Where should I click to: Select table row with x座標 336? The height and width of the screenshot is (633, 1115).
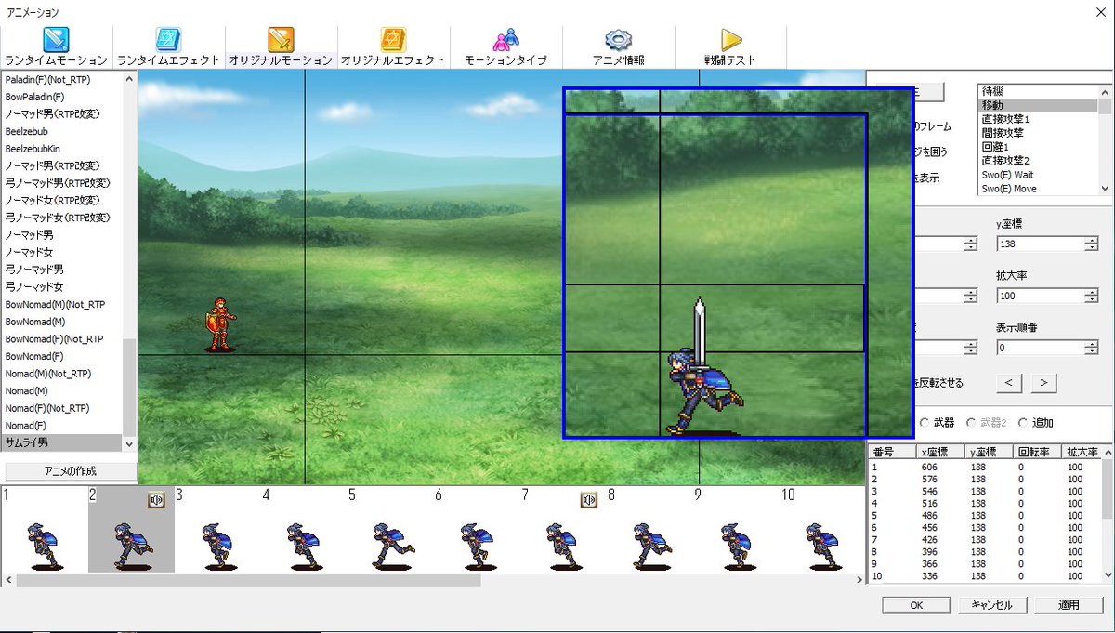(984, 575)
